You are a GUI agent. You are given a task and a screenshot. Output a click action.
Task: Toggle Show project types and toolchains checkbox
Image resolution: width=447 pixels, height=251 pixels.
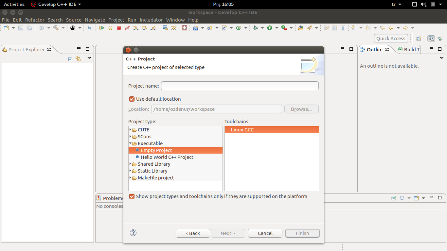click(x=132, y=196)
